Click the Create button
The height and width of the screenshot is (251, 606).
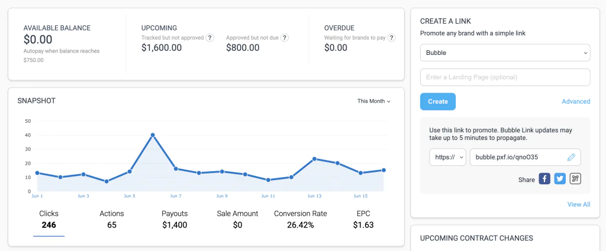click(438, 102)
